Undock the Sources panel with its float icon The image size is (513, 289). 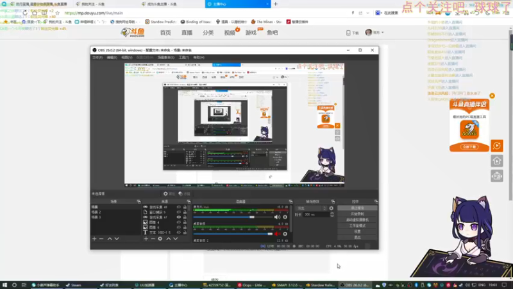coord(189,202)
